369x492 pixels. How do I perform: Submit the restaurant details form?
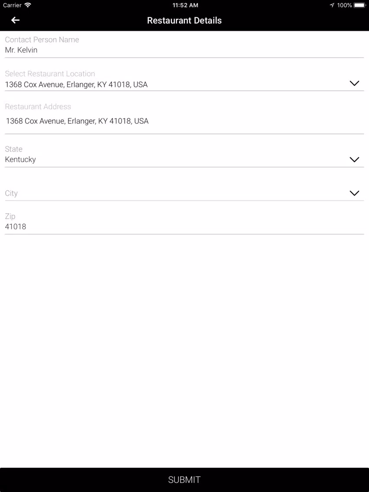184,480
